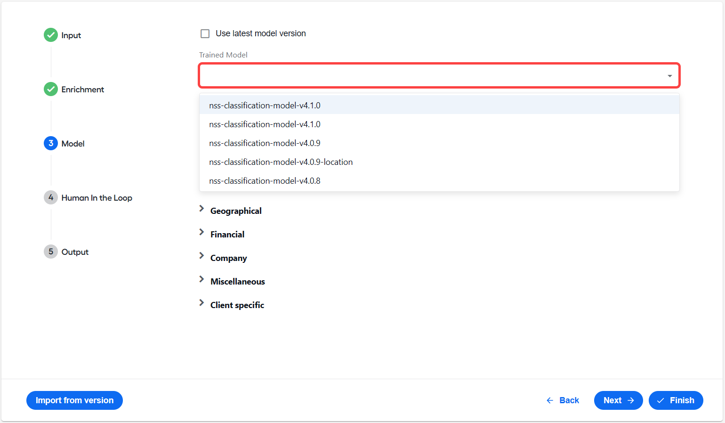The image size is (725, 423).
Task: Expand the Financial section chevron
Action: click(201, 232)
